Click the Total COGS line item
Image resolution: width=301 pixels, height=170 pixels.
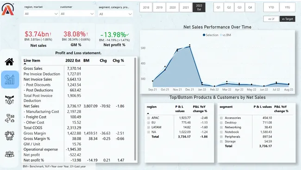33,128
